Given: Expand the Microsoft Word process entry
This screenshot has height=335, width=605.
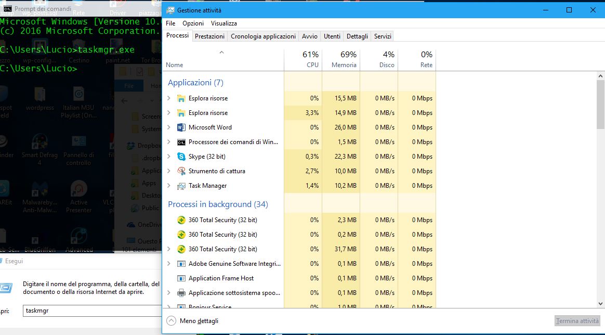Looking at the screenshot, I should pyautogui.click(x=169, y=127).
